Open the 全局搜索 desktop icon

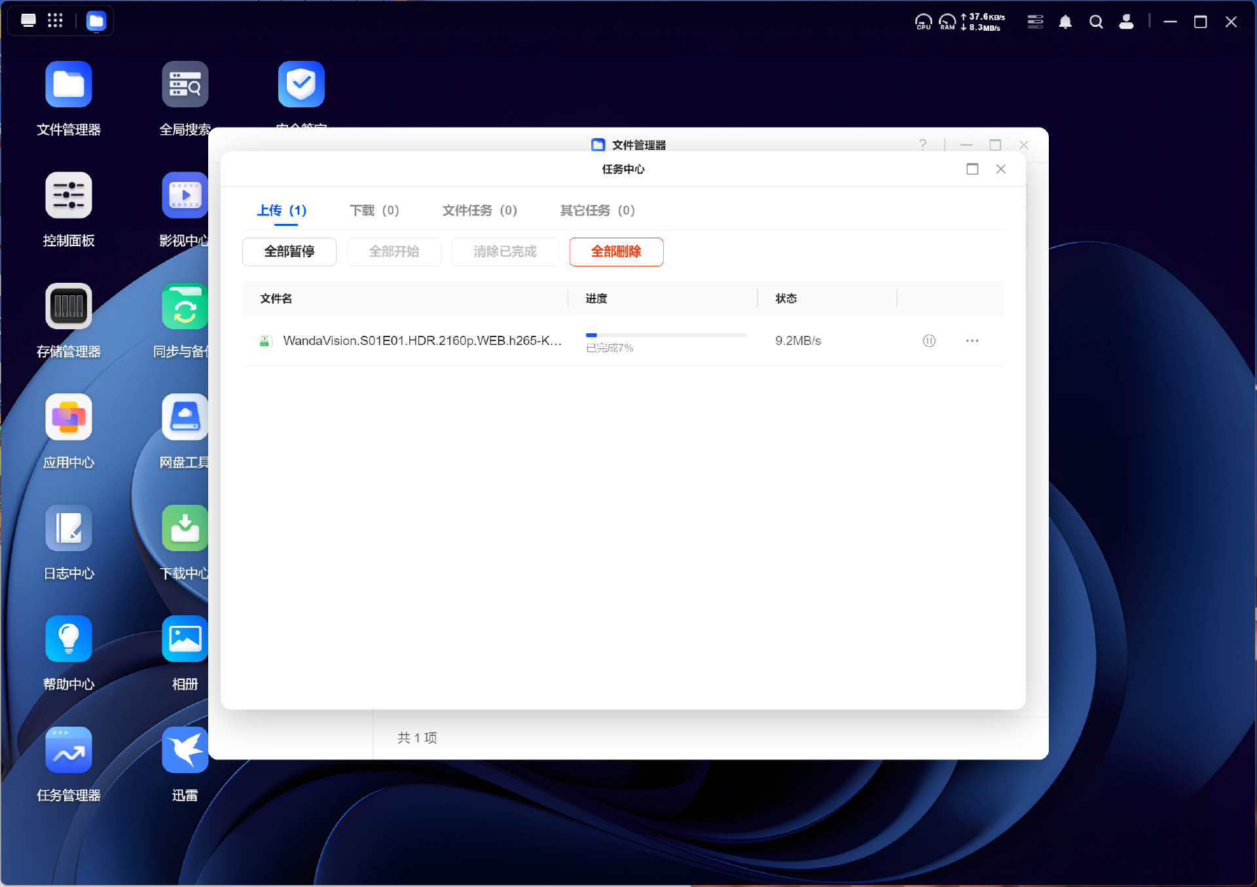(185, 84)
